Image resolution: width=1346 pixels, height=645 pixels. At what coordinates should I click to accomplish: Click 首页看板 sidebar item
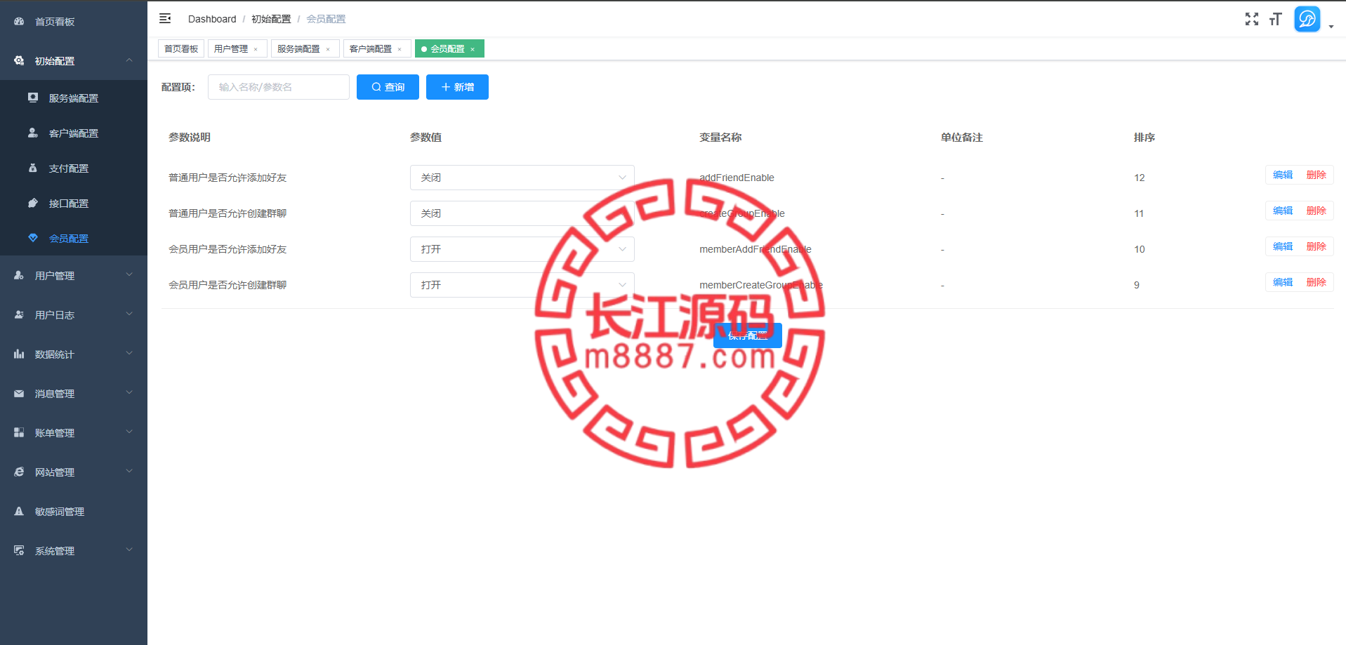coord(74,22)
